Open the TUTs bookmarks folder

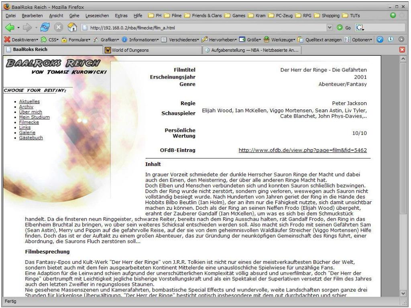click(351, 16)
